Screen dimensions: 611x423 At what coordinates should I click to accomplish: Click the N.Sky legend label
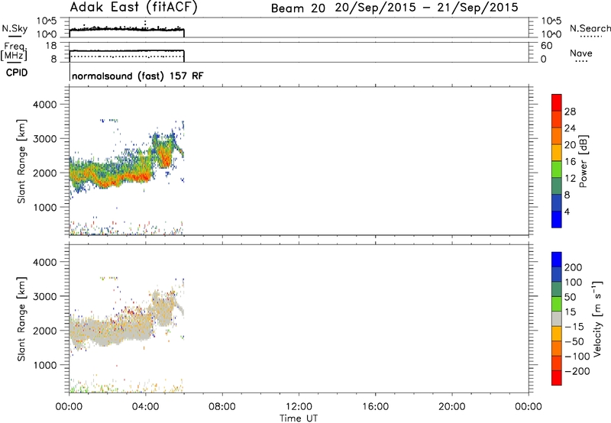pos(15,28)
